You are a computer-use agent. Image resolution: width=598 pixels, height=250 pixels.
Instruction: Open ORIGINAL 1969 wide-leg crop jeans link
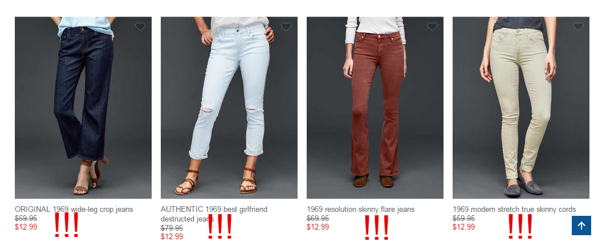point(74,209)
